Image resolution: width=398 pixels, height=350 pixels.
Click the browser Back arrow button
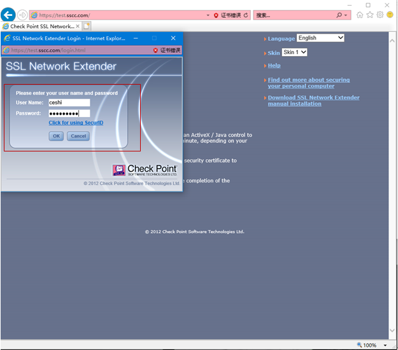(8, 15)
